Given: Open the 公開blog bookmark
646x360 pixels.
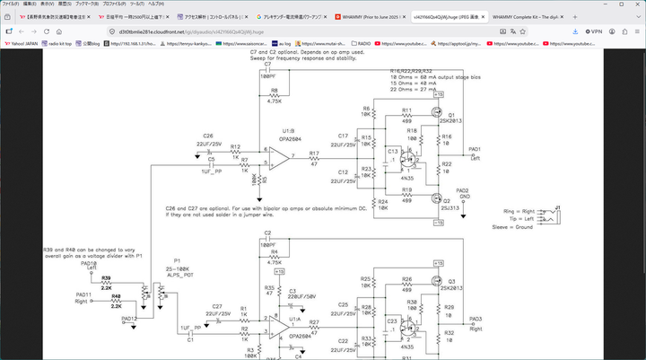Looking at the screenshot, I should (x=87, y=43).
